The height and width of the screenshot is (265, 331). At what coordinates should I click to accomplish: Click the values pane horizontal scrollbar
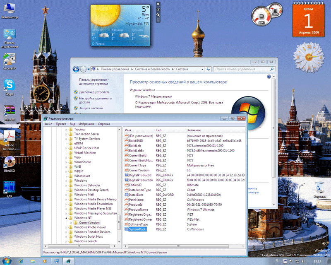pos(179,246)
